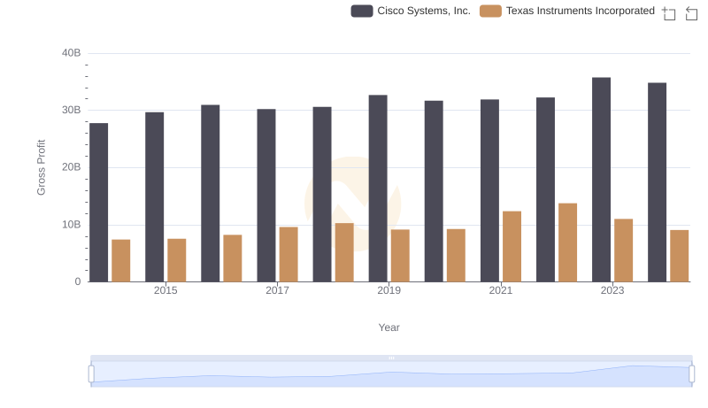The image size is (708, 408).
Task: Click the 2017 x-axis label
Action: click(277, 290)
